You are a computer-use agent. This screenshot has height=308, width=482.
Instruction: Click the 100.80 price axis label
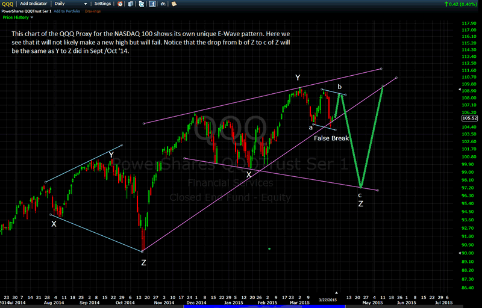pyautogui.click(x=469, y=157)
